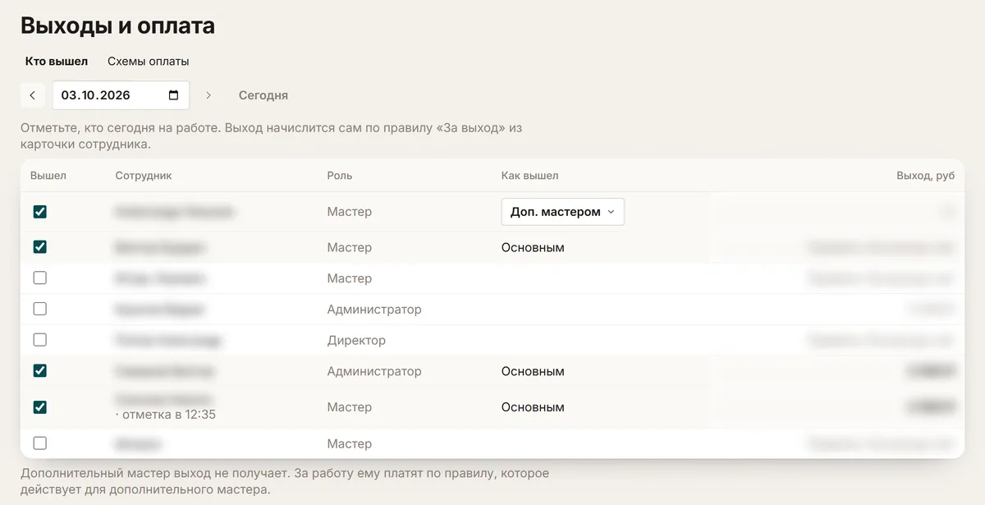Click the Роль column header

coord(339,176)
